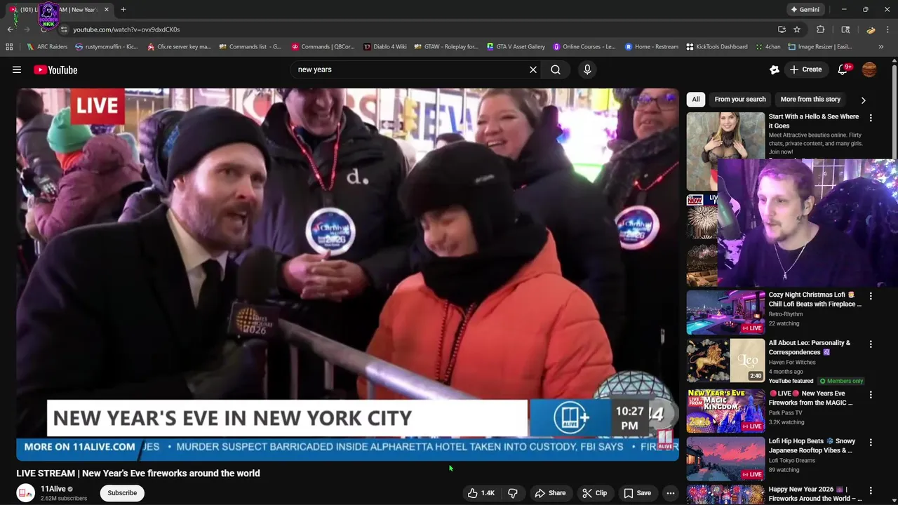Dislike the video with thumbs down
This screenshot has width=898, height=505.
(x=513, y=493)
